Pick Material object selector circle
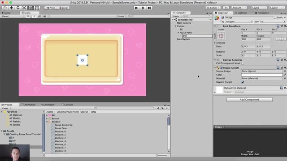 click(285, 79)
